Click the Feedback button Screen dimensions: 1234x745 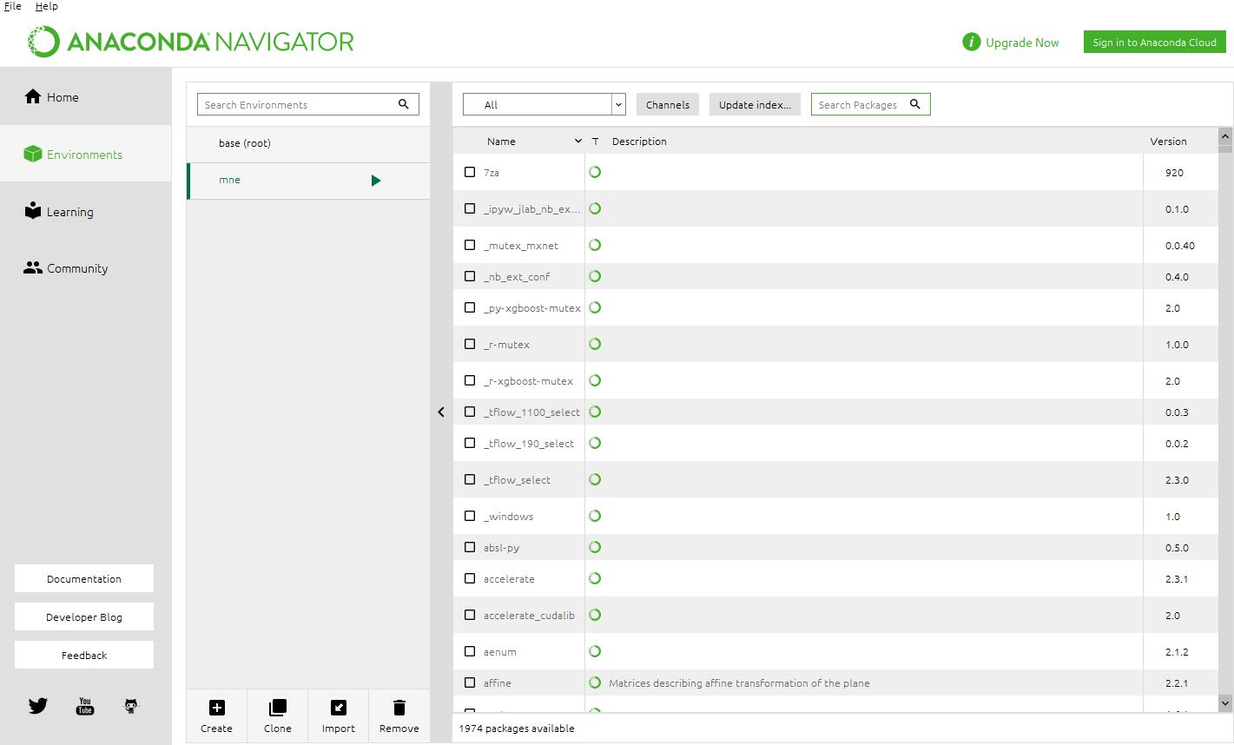pos(84,655)
